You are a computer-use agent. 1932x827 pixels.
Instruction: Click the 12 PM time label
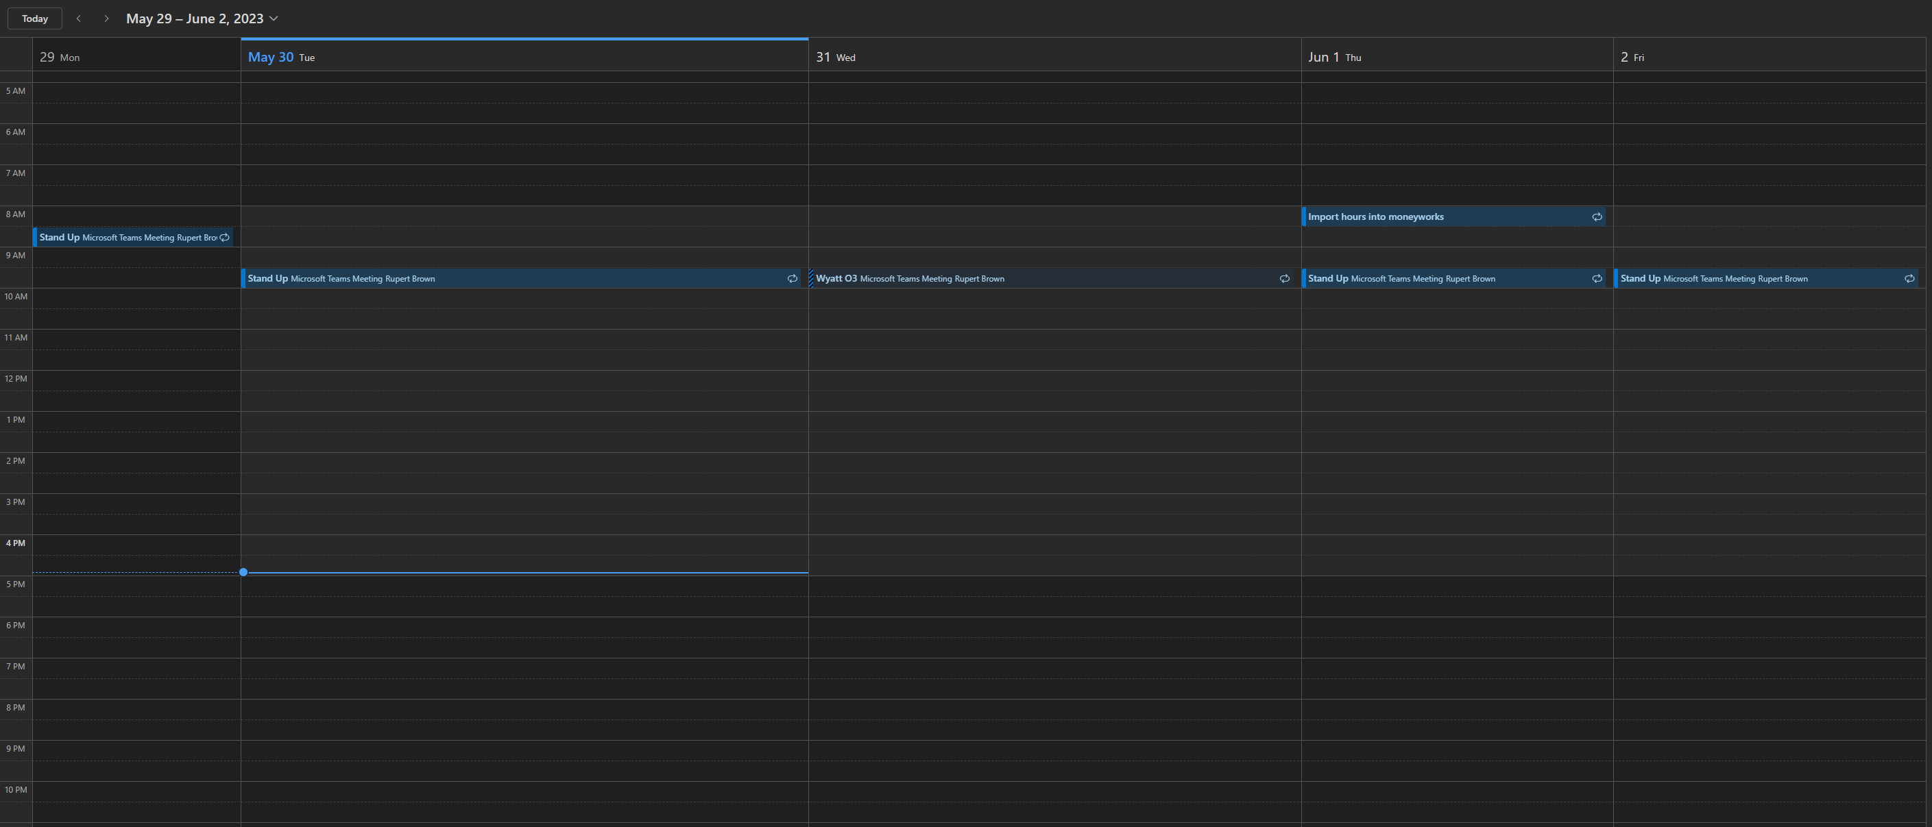15,378
